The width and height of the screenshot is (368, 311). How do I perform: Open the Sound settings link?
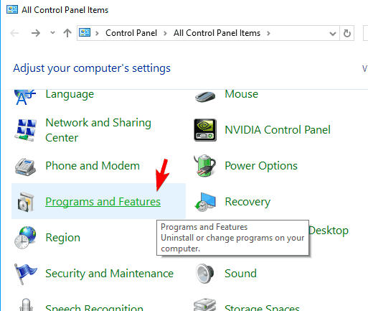click(240, 274)
